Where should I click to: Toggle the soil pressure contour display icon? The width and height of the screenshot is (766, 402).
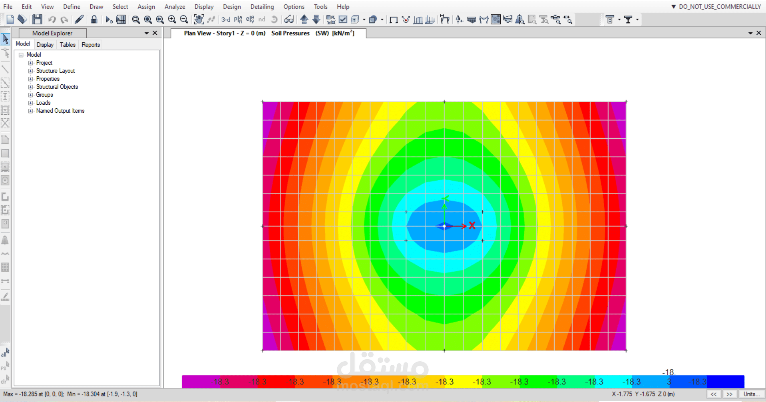tap(495, 19)
